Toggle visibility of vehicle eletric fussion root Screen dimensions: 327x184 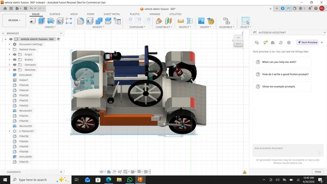click(x=11, y=39)
